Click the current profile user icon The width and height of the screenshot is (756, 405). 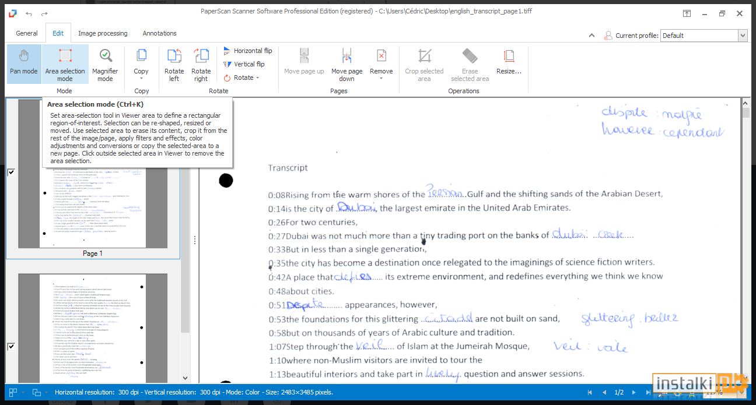[608, 36]
